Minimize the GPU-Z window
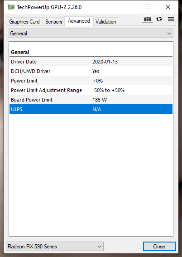 (127, 7)
